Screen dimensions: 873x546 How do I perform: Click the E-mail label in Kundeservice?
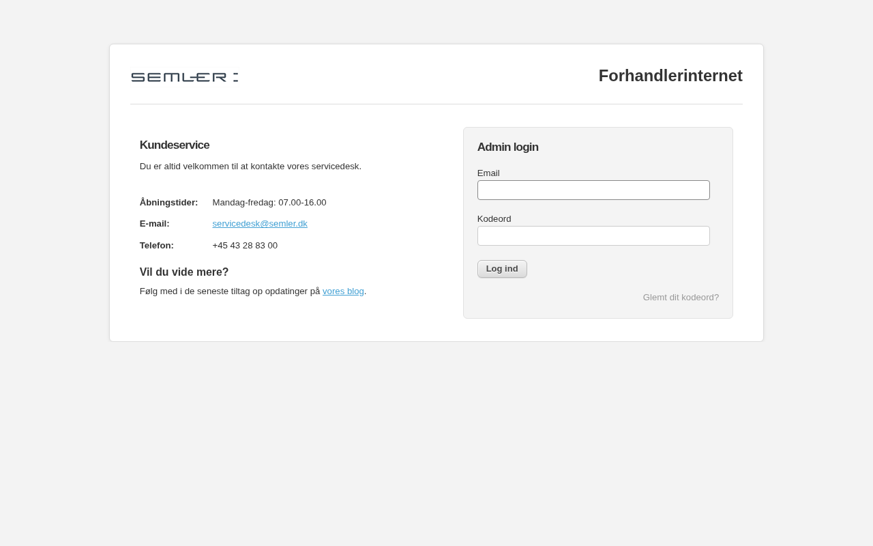pyautogui.click(x=154, y=224)
